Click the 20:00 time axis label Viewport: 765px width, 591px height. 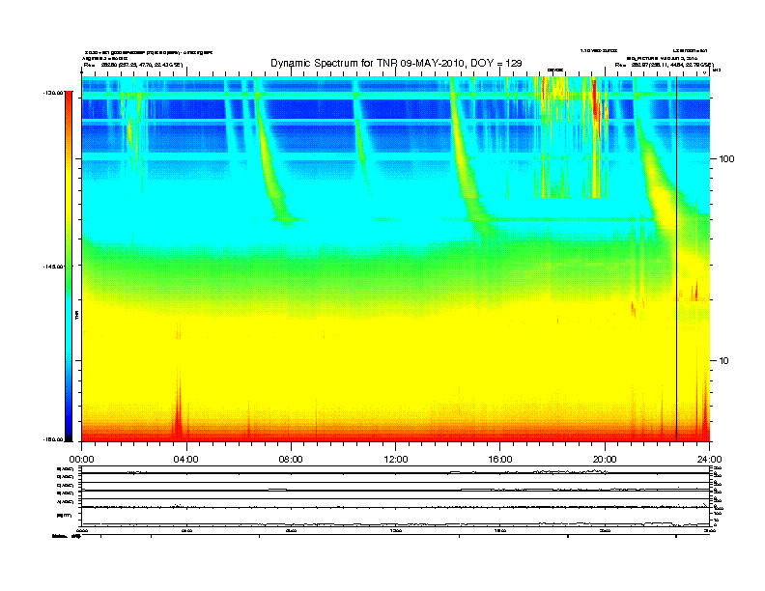(x=605, y=460)
